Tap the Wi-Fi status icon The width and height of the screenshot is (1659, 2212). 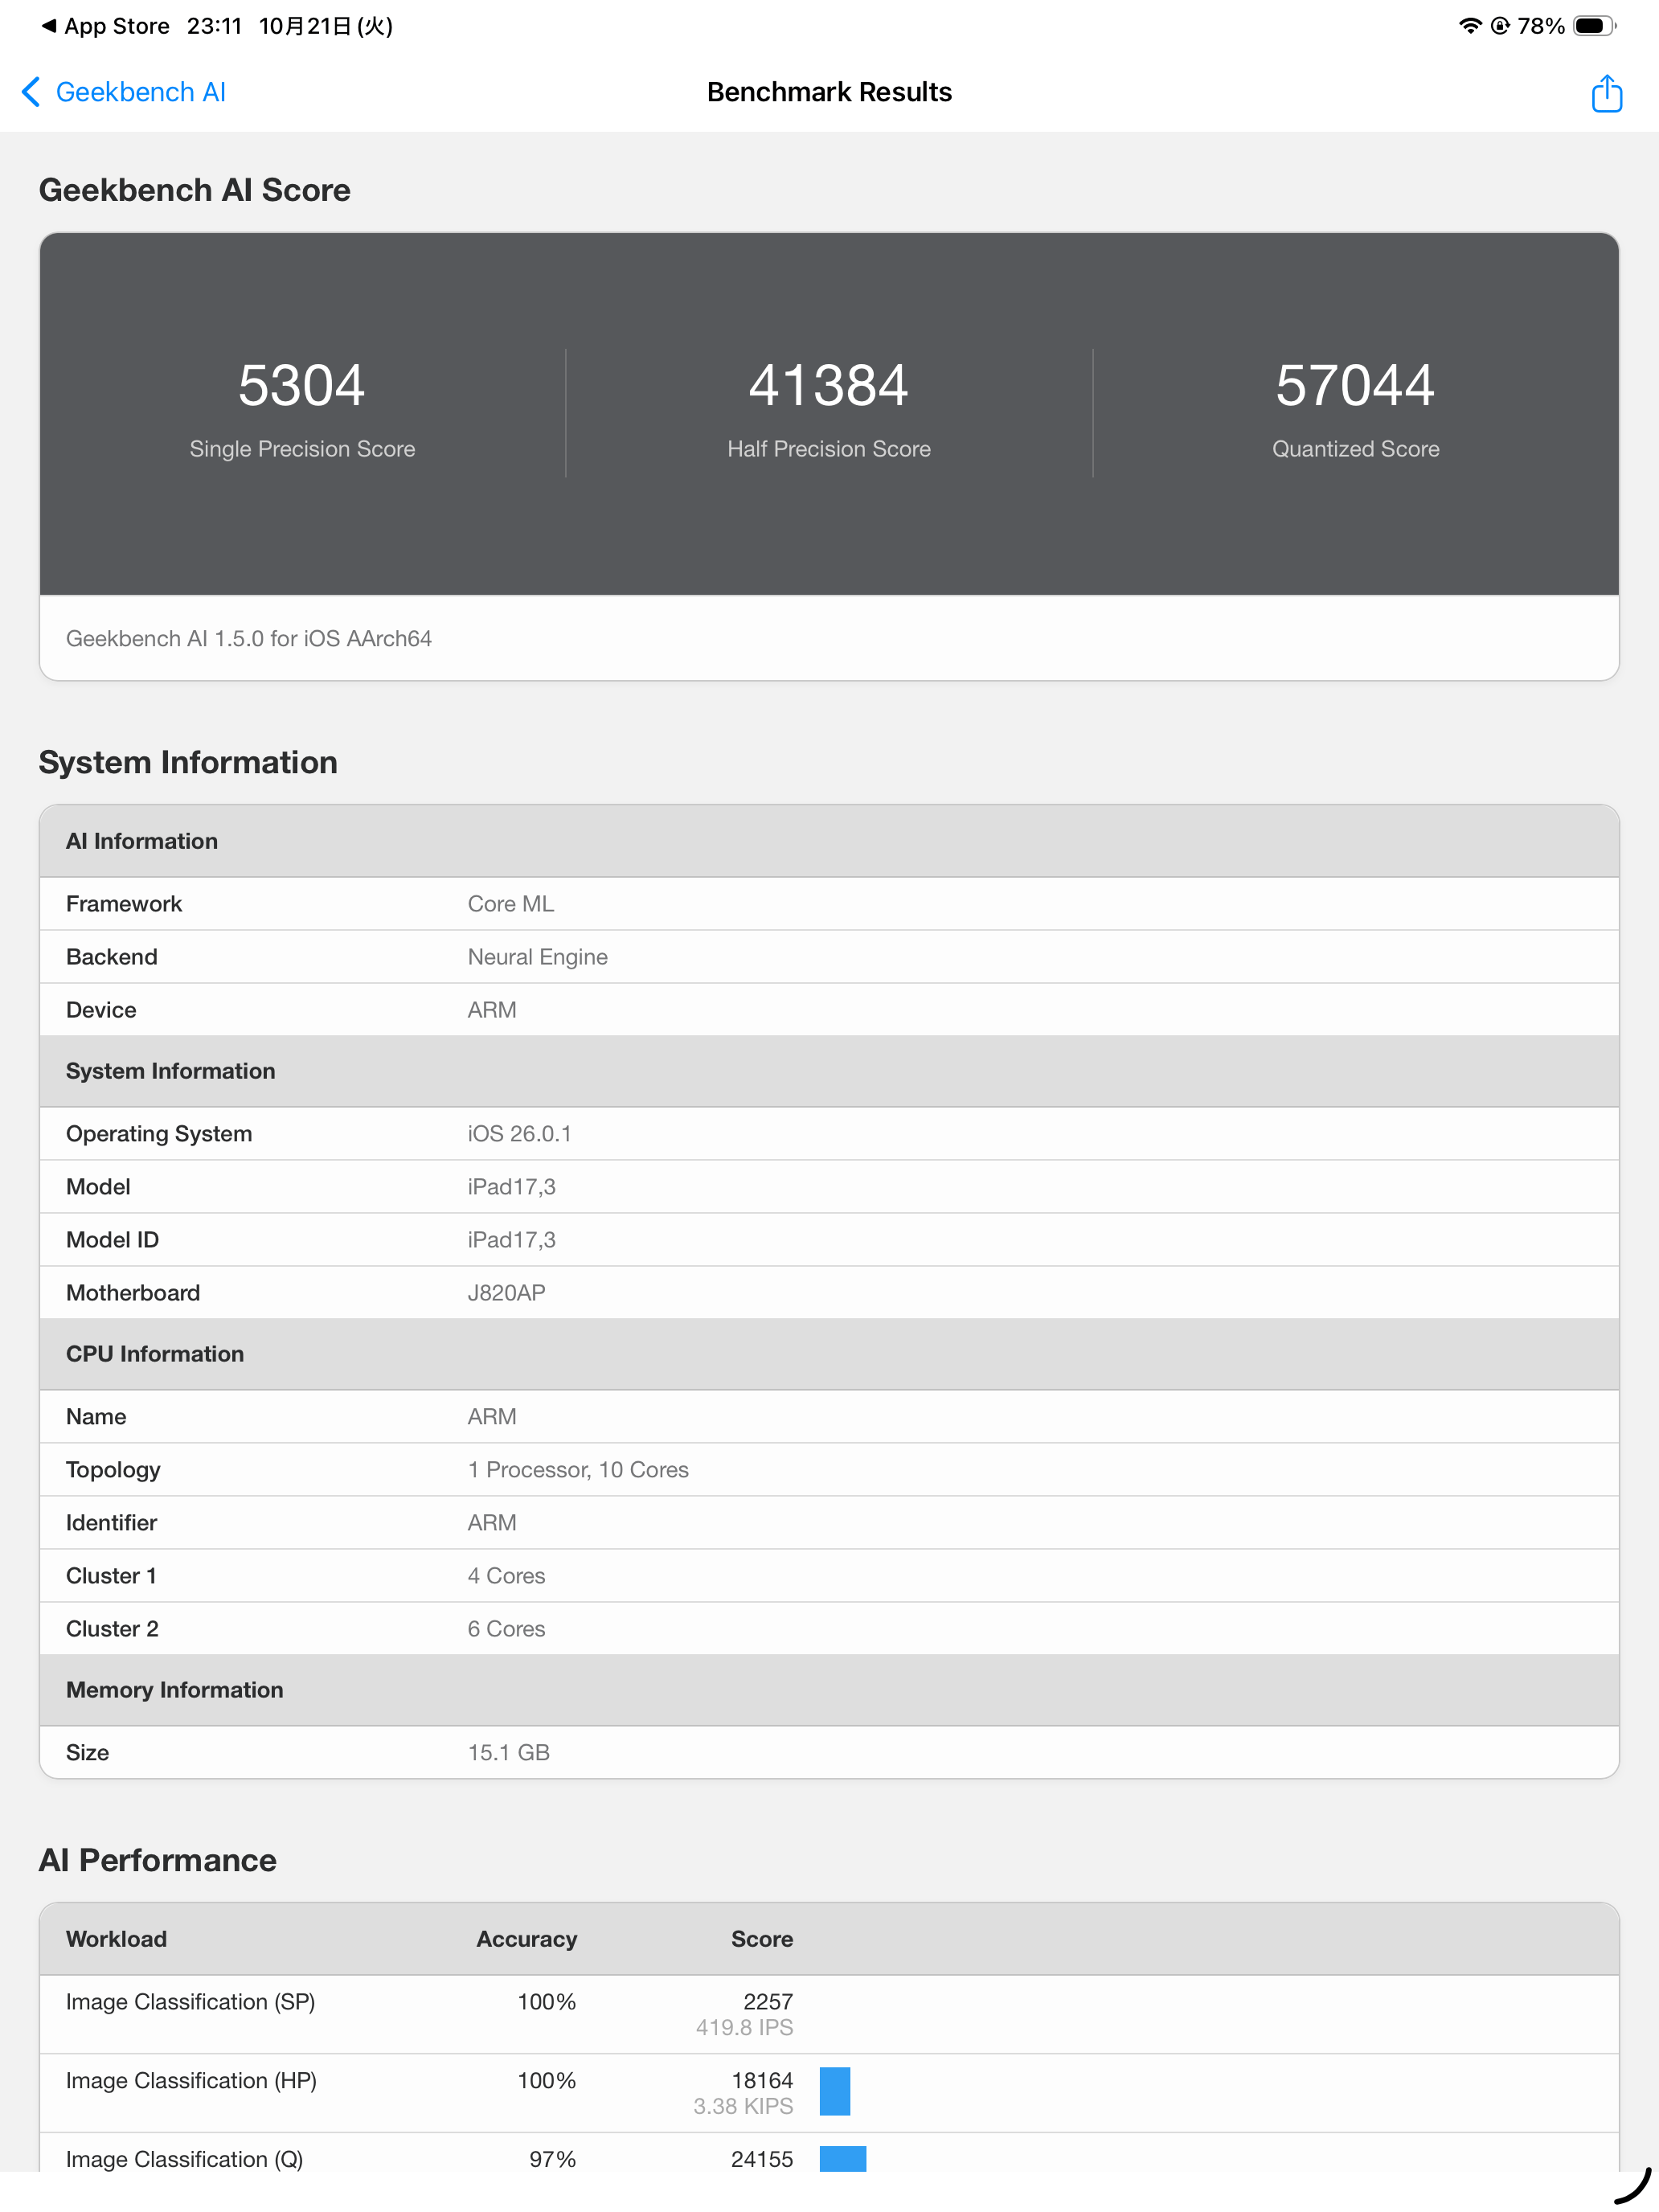click(1469, 26)
